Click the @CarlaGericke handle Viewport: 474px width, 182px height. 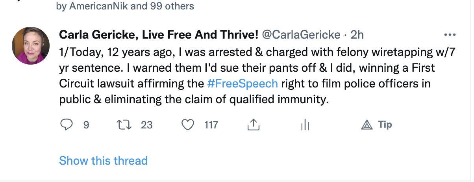tap(301, 35)
